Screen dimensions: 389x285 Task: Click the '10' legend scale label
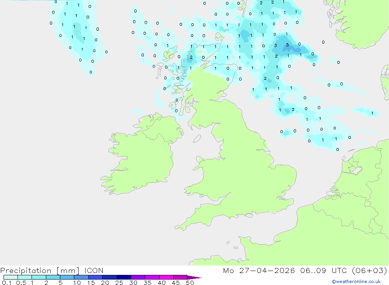(x=77, y=283)
